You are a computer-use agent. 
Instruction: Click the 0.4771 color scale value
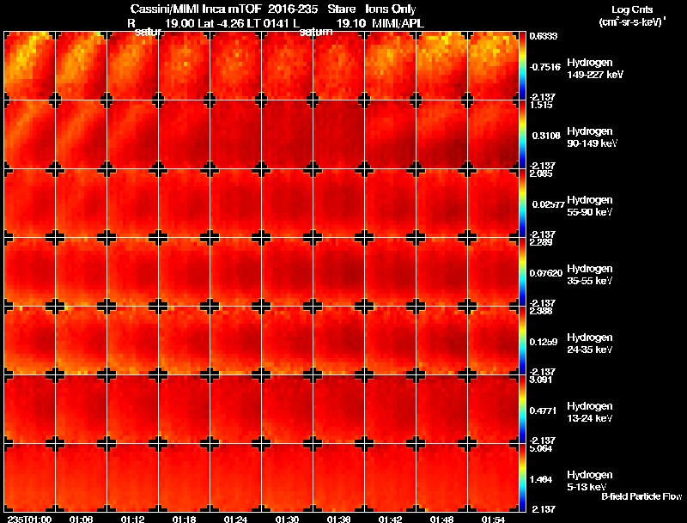tap(544, 410)
